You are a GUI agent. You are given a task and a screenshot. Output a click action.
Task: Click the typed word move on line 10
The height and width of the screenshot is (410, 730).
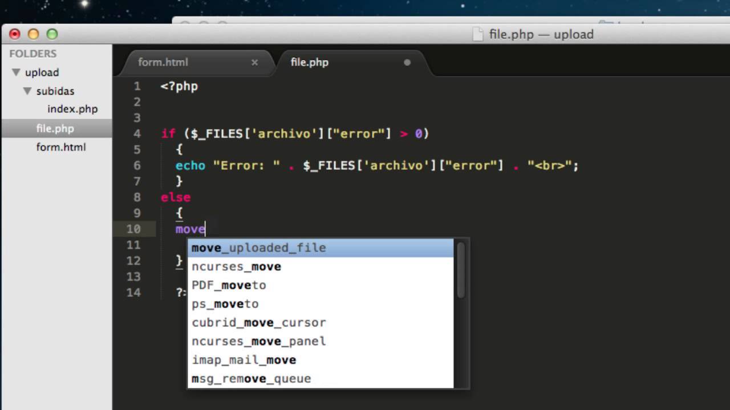[190, 229]
